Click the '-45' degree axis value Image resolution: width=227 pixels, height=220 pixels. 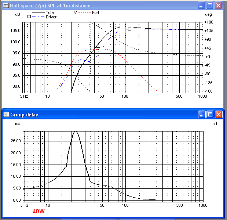[x=208, y=65]
